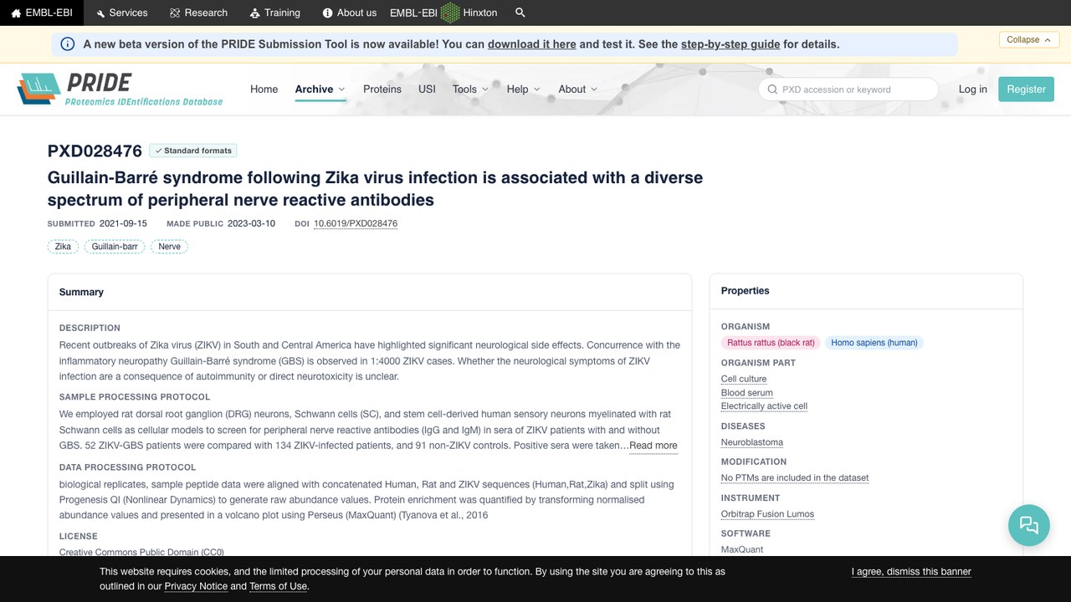Open the Cell culture organism part link

(x=744, y=379)
